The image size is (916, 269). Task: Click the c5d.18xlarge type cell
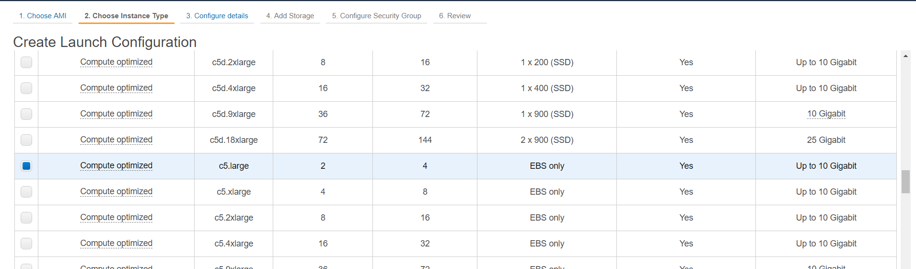[234, 140]
